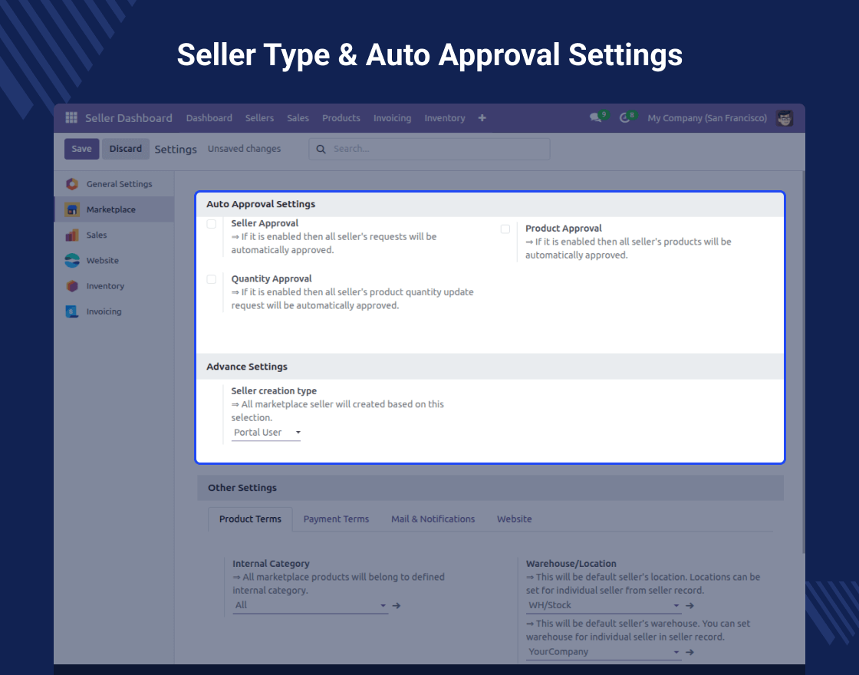
Task: Open the messages chat bubble icon
Action: pyautogui.click(x=595, y=118)
